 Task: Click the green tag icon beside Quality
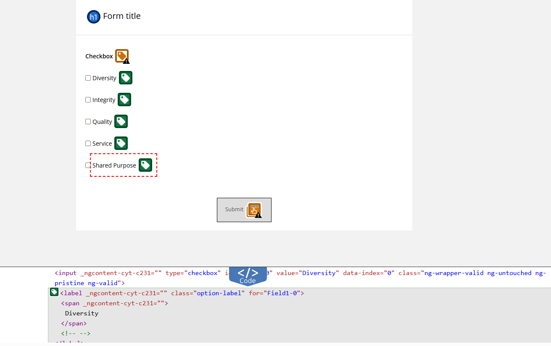[121, 121]
